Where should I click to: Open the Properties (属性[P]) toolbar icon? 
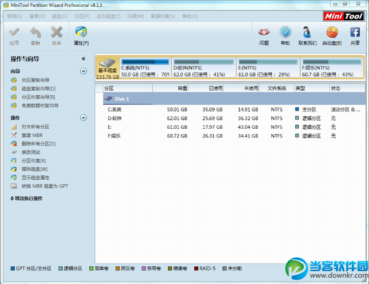(x=81, y=33)
